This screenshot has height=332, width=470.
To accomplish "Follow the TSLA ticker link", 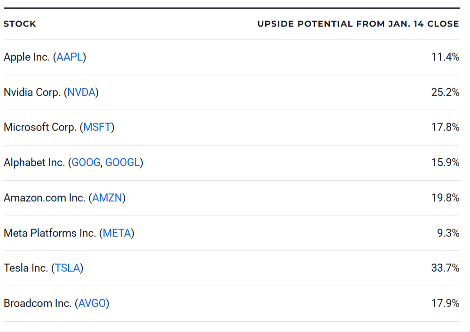I will (67, 268).
